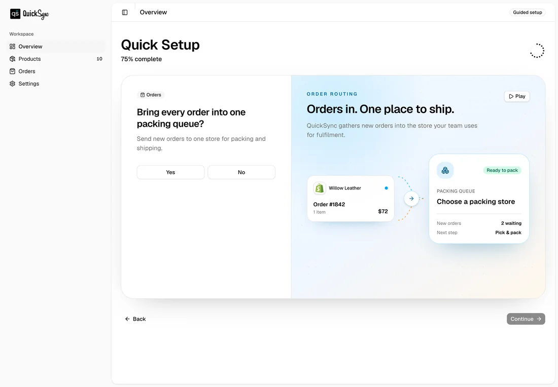This screenshot has width=558, height=387.
Task: Open Overview in the workspace sidebar
Action: tap(56, 47)
